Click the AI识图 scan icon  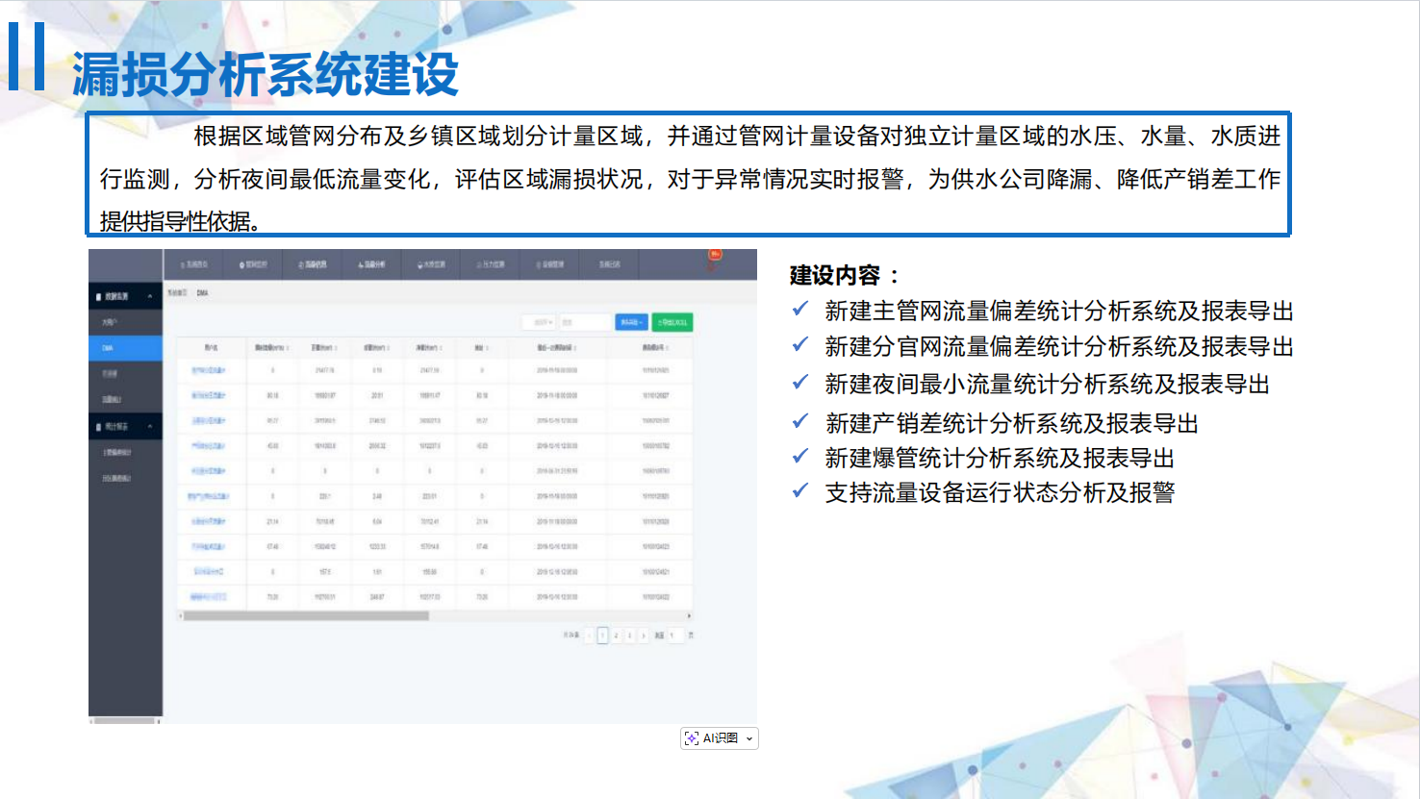click(692, 738)
